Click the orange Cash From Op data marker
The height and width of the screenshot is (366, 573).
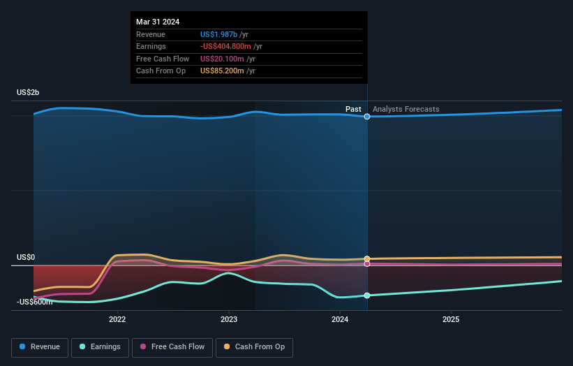click(x=367, y=259)
